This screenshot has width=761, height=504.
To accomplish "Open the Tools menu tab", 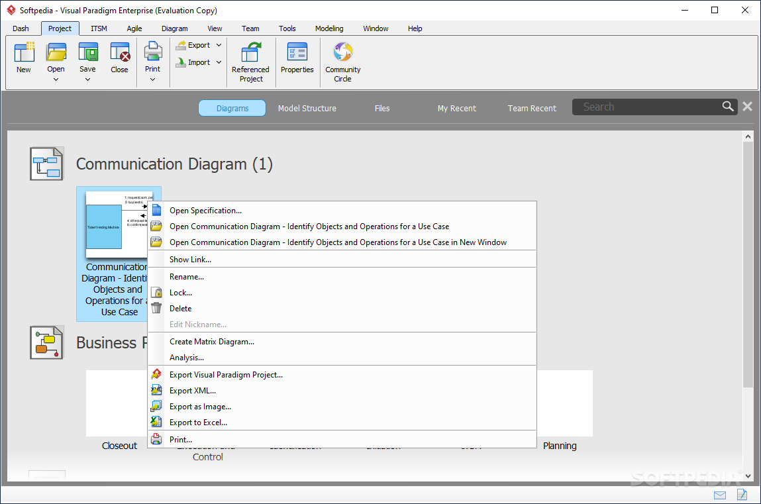I will coord(287,28).
